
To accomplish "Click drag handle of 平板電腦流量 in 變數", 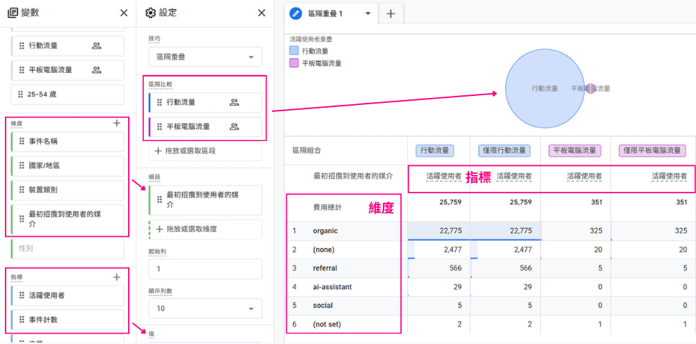I will 22,70.
